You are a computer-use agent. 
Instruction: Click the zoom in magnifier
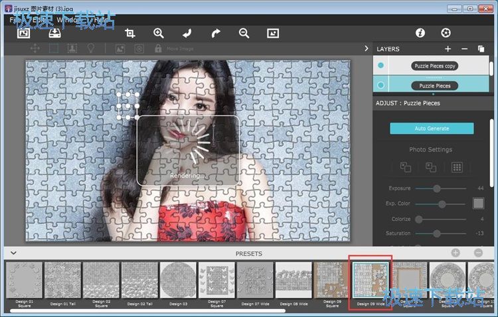(x=159, y=33)
